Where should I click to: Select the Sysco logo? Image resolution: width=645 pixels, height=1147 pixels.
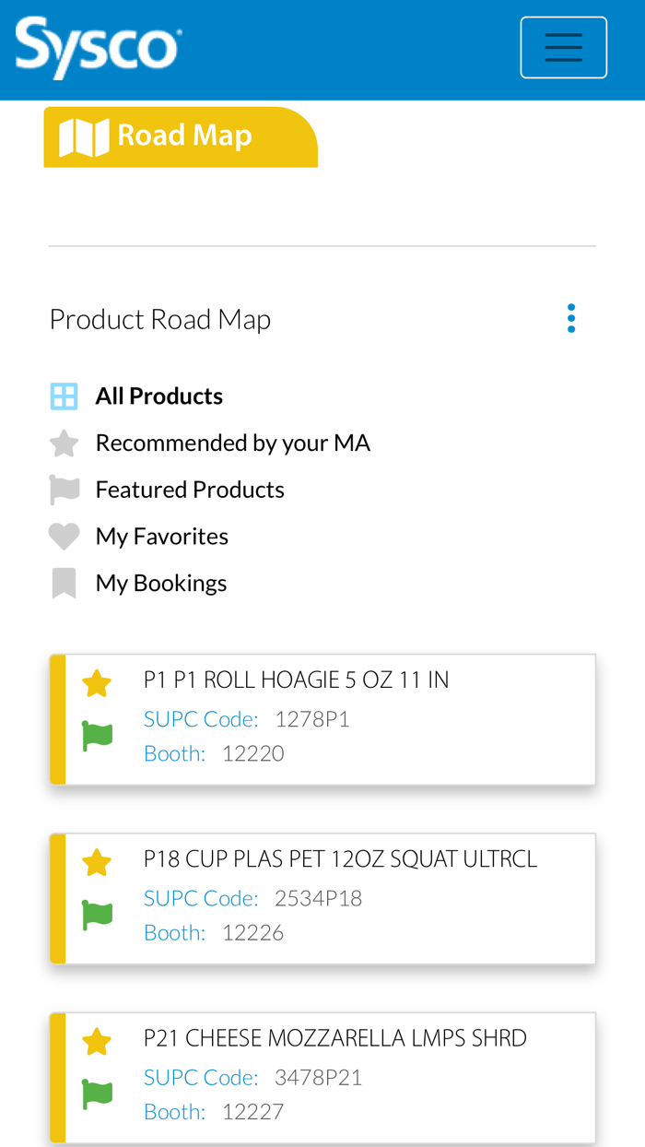98,45
